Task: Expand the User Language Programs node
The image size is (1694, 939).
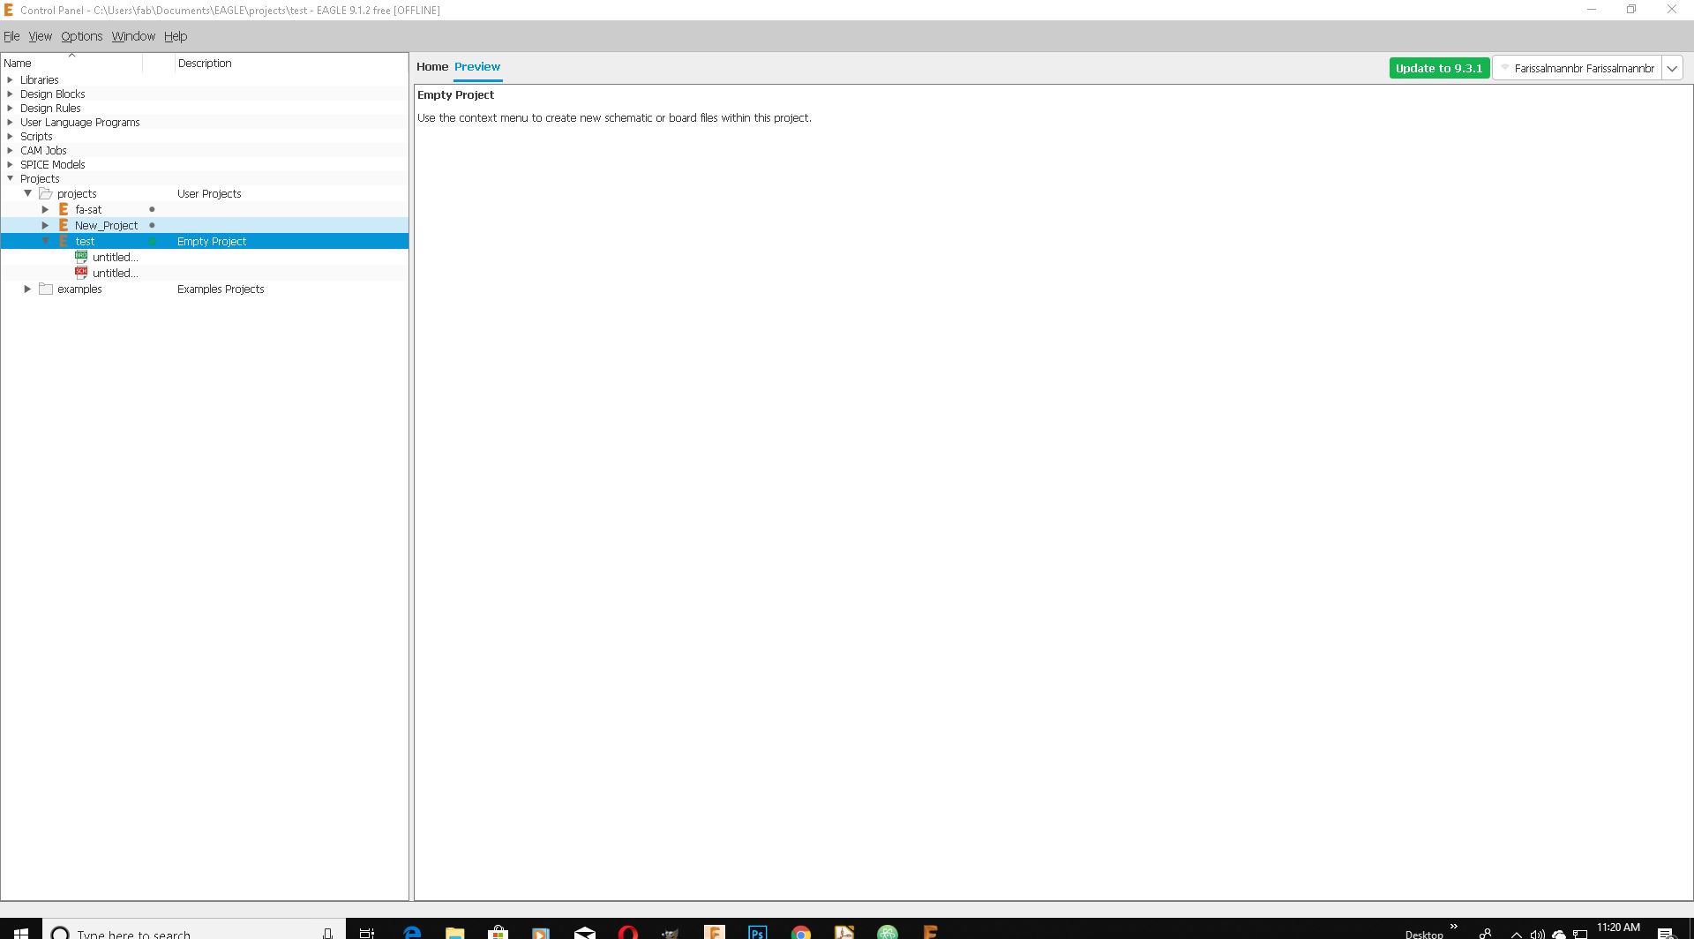Action: [x=11, y=123]
